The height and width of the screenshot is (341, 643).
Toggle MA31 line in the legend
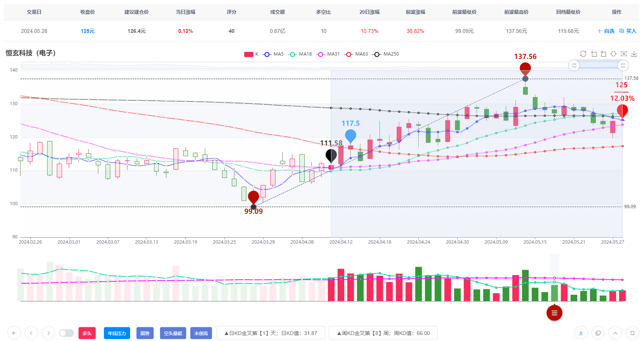328,54
